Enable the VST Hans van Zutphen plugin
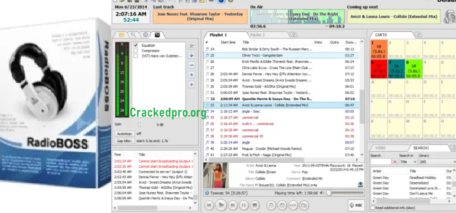This screenshot has width=456, height=213. 135,56
